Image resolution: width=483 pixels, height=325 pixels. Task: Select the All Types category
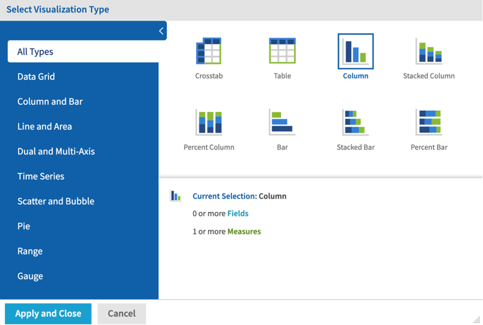point(34,51)
